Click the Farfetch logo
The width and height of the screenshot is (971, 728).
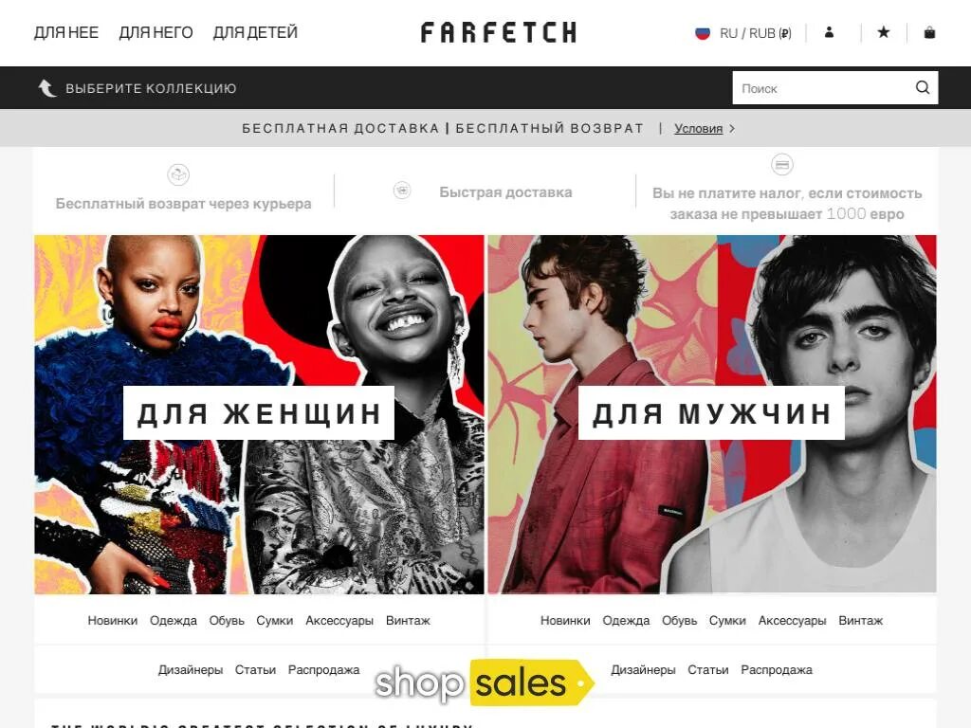(x=499, y=32)
